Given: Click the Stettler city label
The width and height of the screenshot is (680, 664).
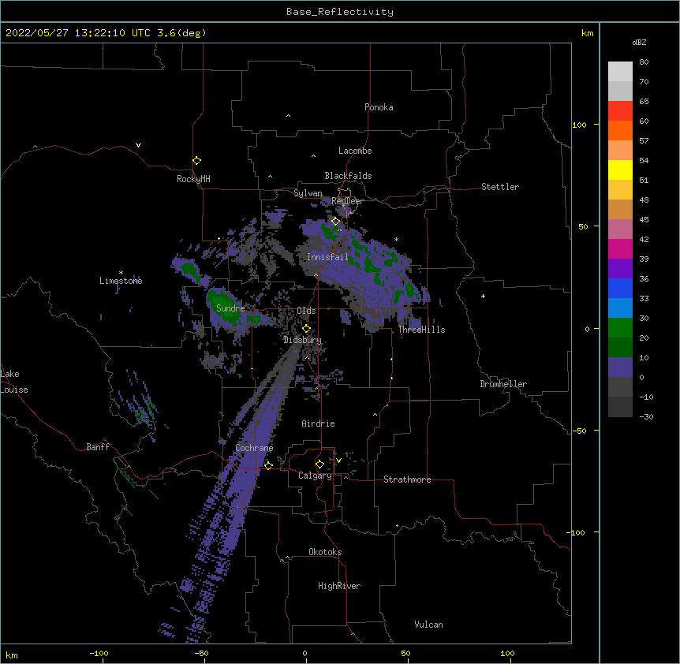Looking at the screenshot, I should click(500, 187).
